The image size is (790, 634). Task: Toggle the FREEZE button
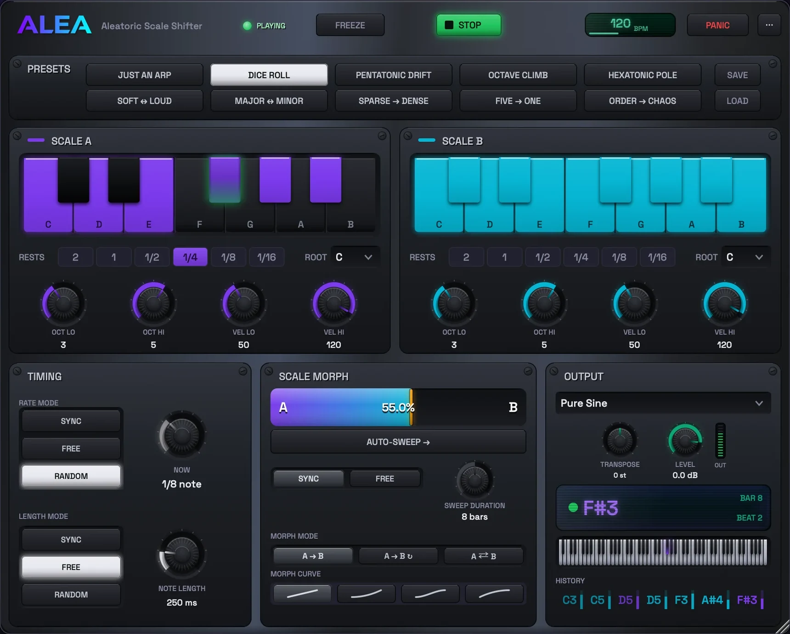coord(350,25)
